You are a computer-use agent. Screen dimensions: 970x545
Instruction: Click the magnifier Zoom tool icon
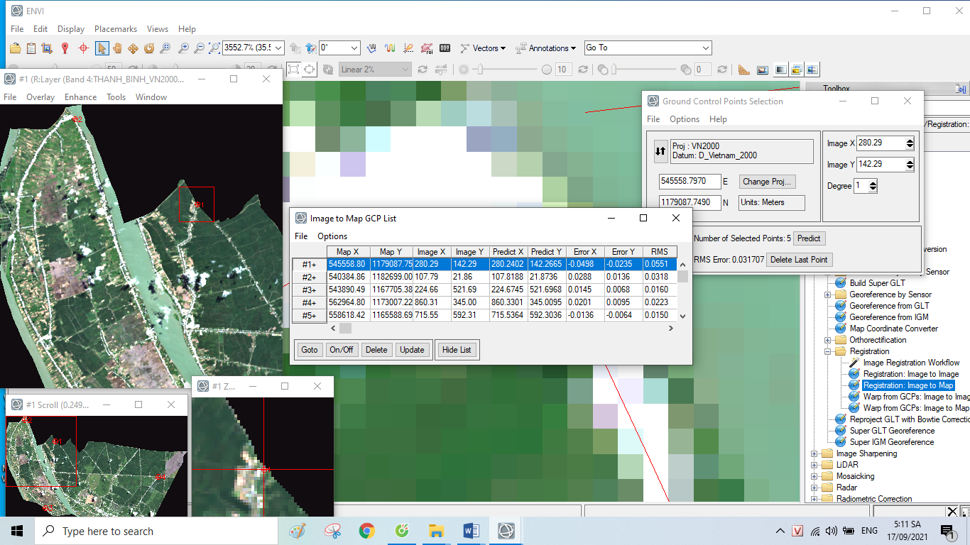165,48
